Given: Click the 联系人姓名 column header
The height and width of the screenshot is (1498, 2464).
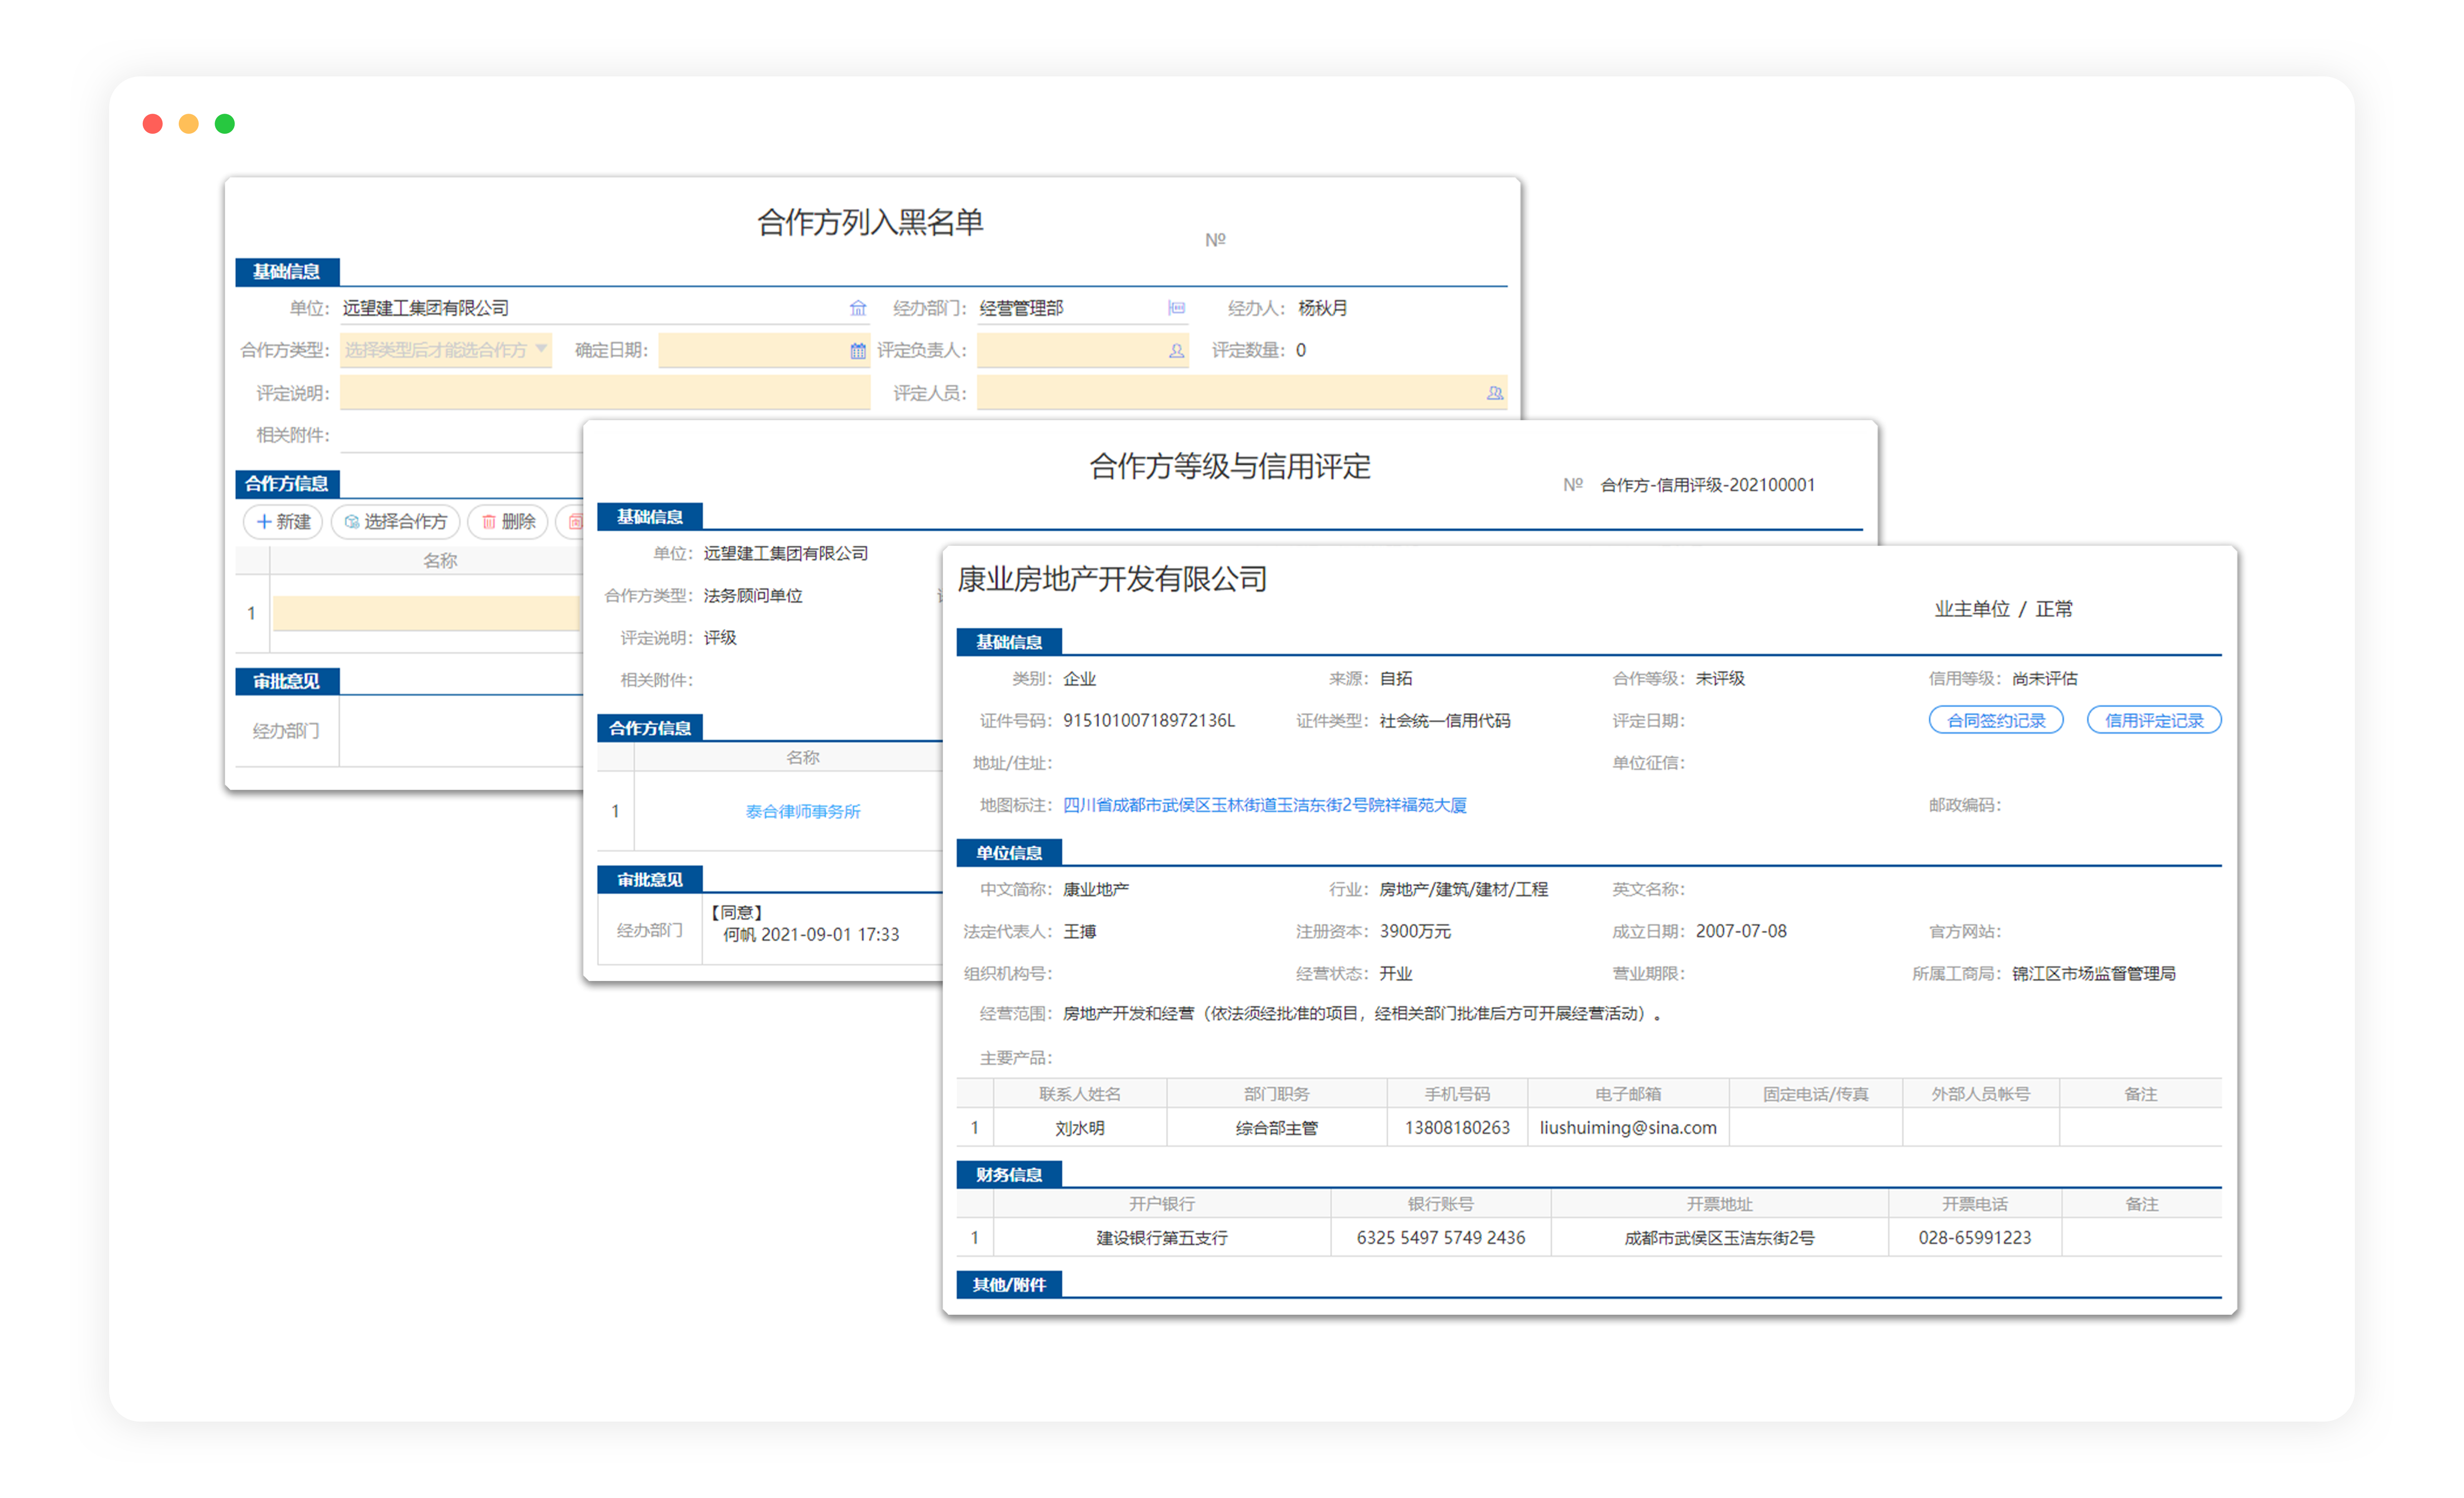Looking at the screenshot, I should click(1079, 1094).
